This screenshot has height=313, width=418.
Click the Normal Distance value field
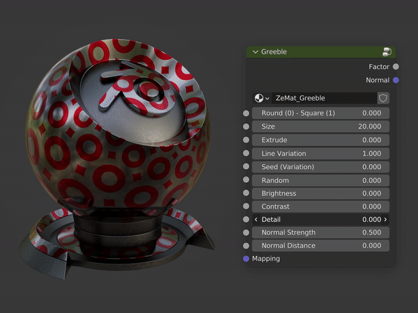(320, 246)
